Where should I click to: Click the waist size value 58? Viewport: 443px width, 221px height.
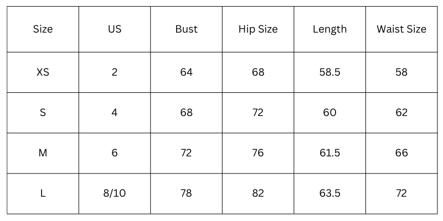401,72
